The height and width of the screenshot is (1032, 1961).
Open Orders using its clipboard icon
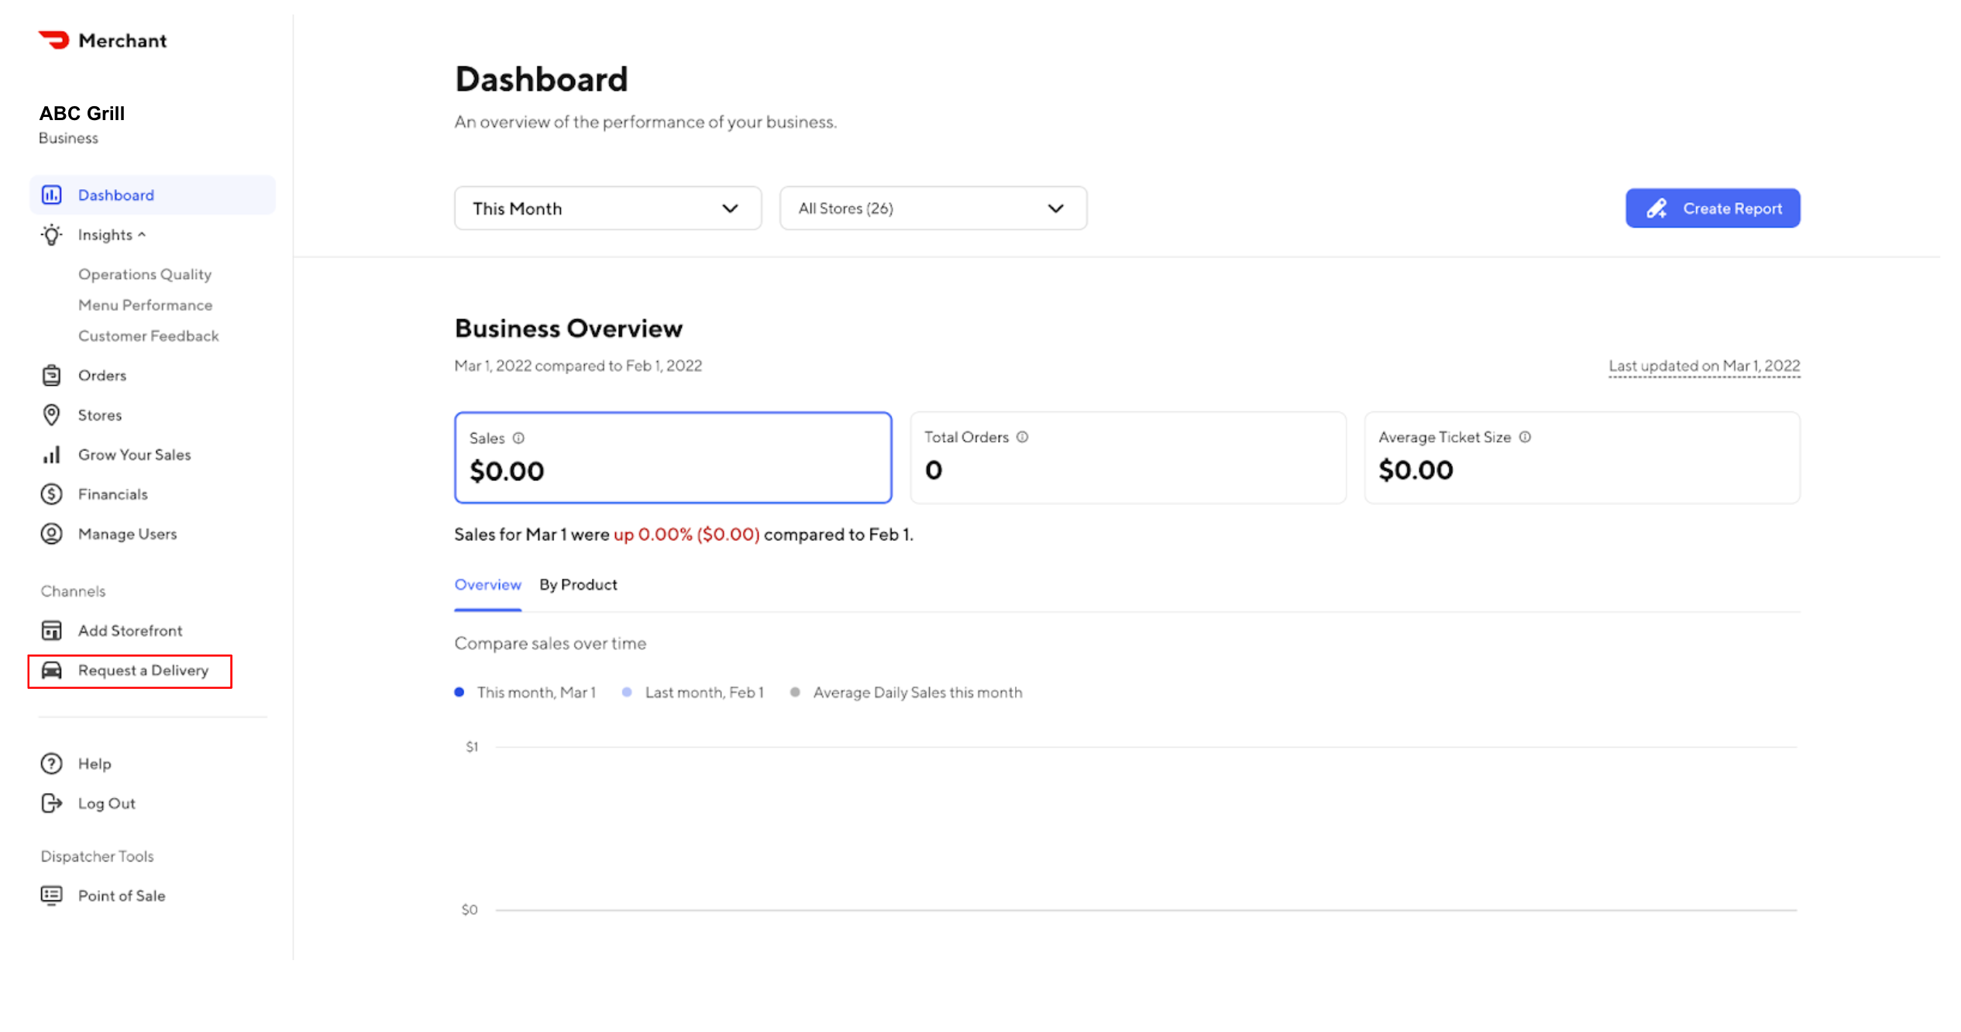pos(51,375)
